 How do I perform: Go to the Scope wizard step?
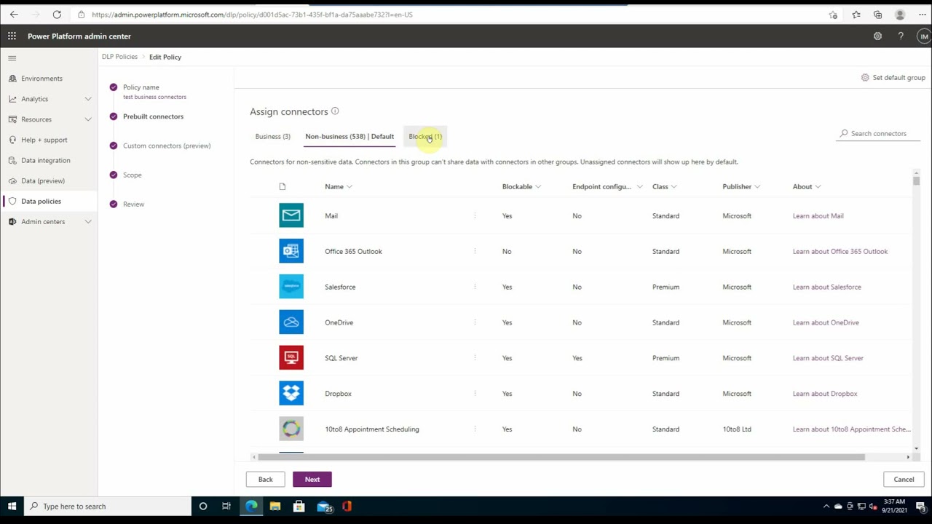133,175
